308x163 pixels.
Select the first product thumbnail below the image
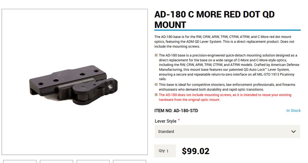click(20, 161)
